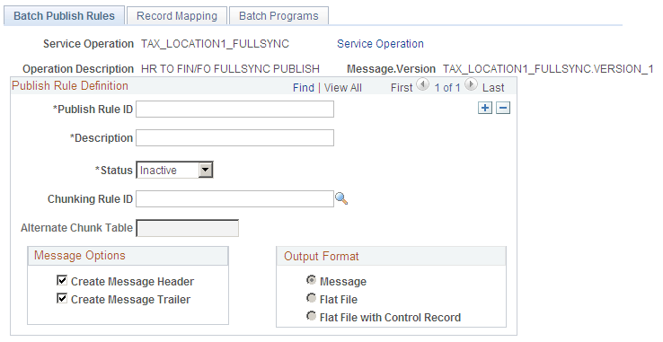Focus the Chunking Rule ID field
Viewport: 663px width, 342px height.
234,198
